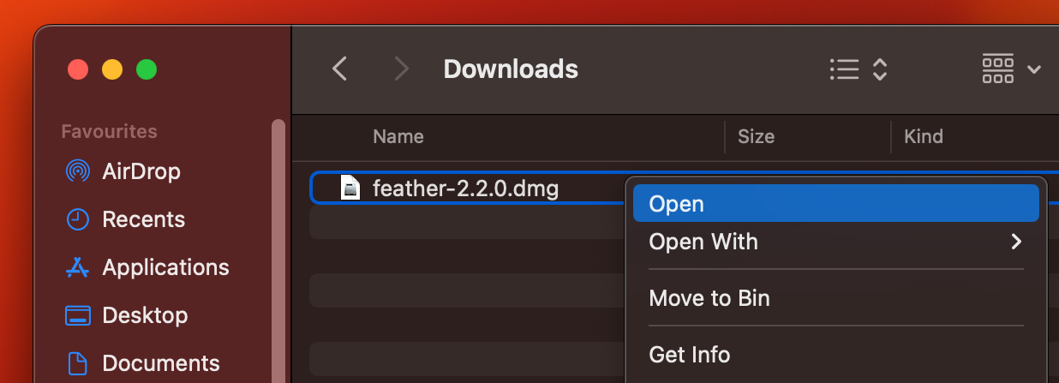Viewport: 1059px width, 383px height.
Task: Choose Open in the context menu
Action: [835, 204]
